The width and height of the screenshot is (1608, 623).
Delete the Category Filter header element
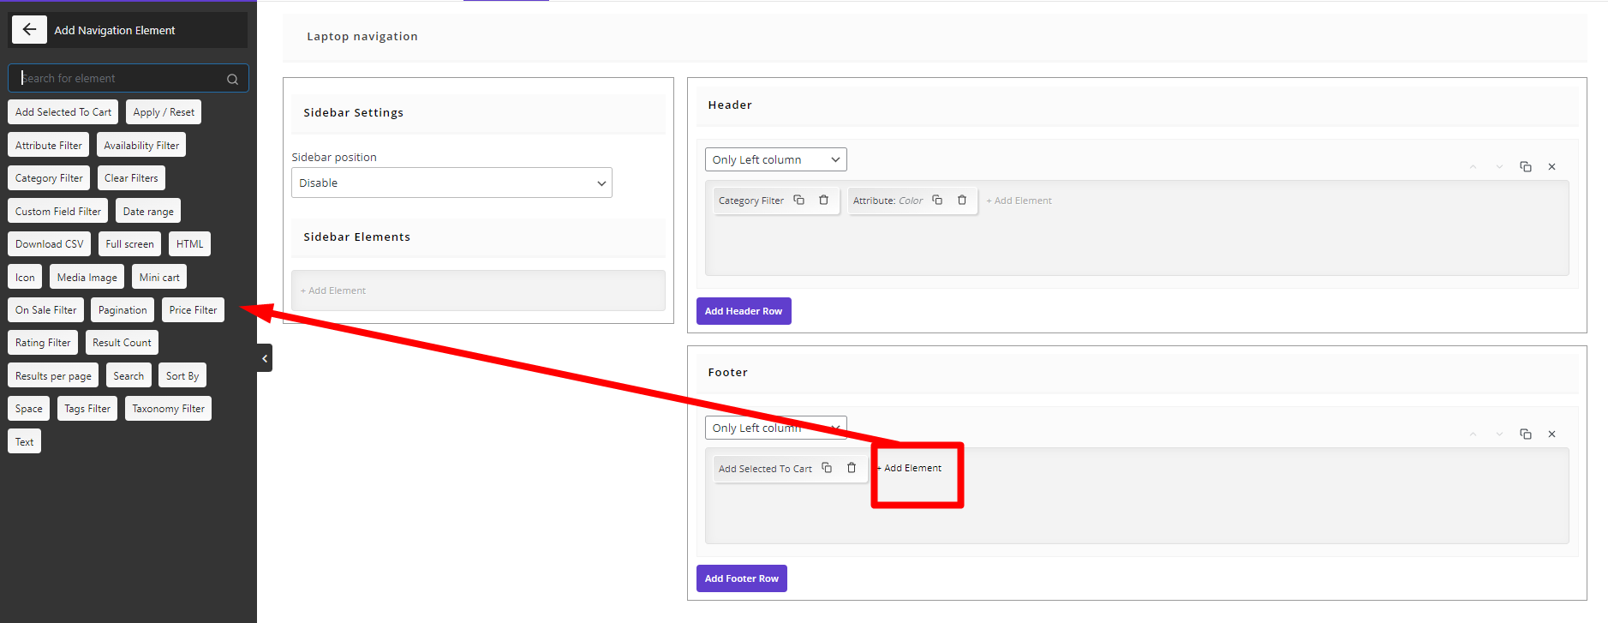coord(823,200)
